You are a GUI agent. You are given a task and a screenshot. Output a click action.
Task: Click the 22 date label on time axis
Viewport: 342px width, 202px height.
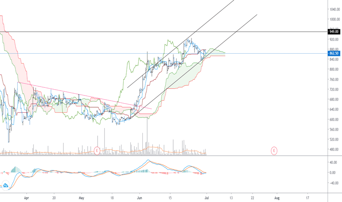(x=252, y=198)
